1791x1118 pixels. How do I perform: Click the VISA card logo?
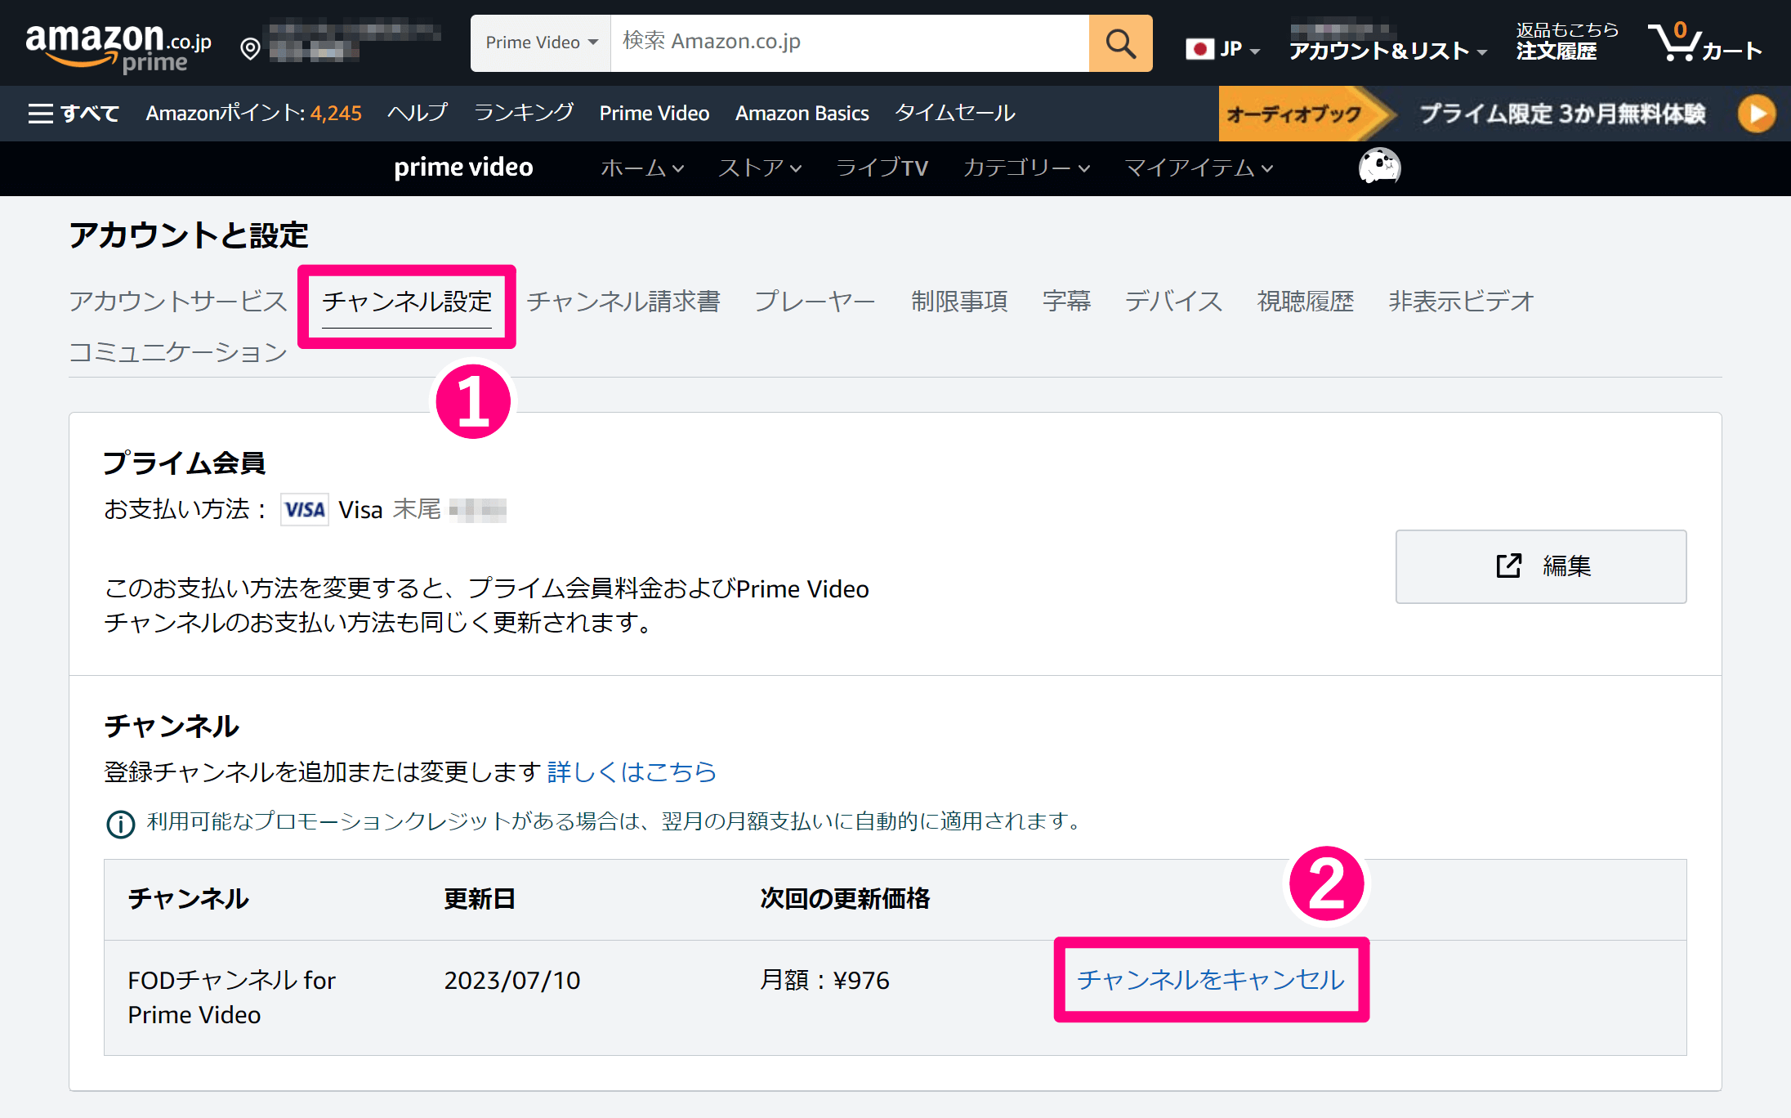305,509
